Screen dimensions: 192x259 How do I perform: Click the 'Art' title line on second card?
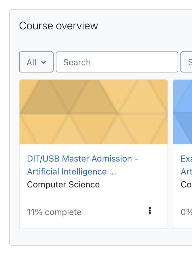tap(186, 172)
